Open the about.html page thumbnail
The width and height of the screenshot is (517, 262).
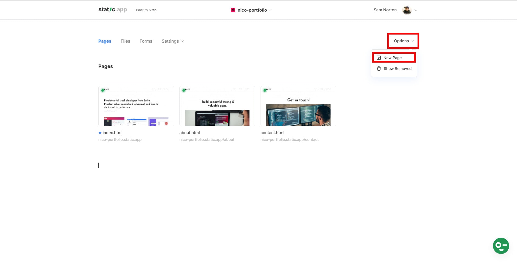[217, 106]
